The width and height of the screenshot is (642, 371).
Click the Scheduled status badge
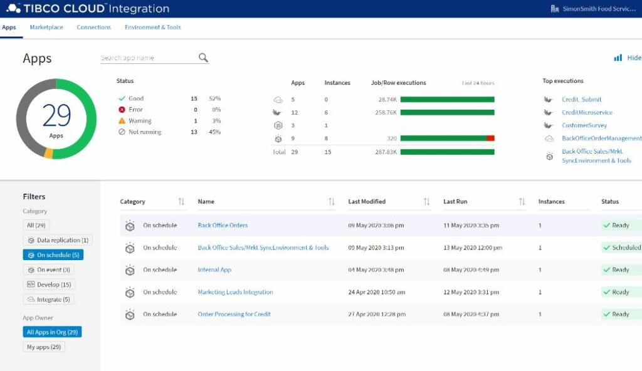(622, 248)
